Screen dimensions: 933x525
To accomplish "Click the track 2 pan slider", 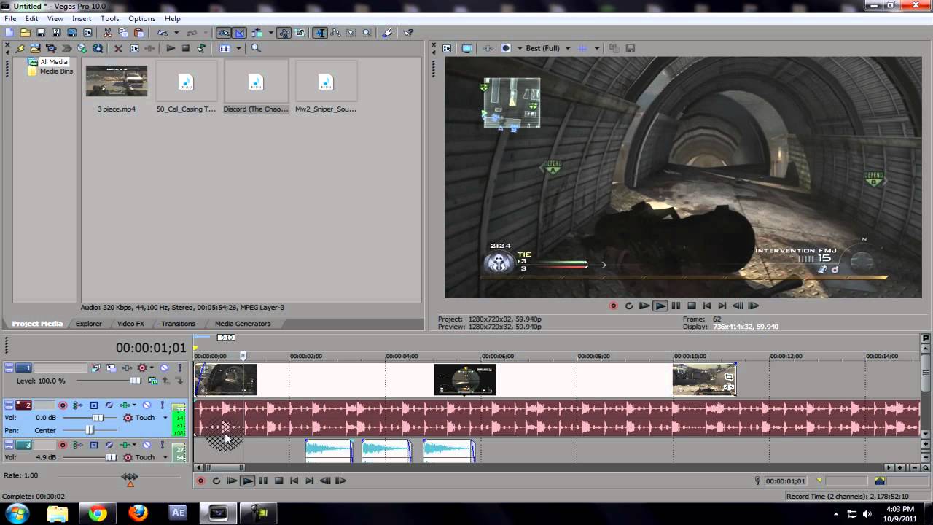I will pyautogui.click(x=90, y=430).
